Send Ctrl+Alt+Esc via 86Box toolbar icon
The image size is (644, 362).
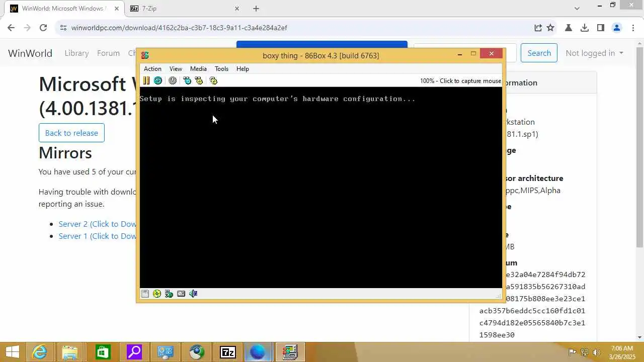point(199,80)
